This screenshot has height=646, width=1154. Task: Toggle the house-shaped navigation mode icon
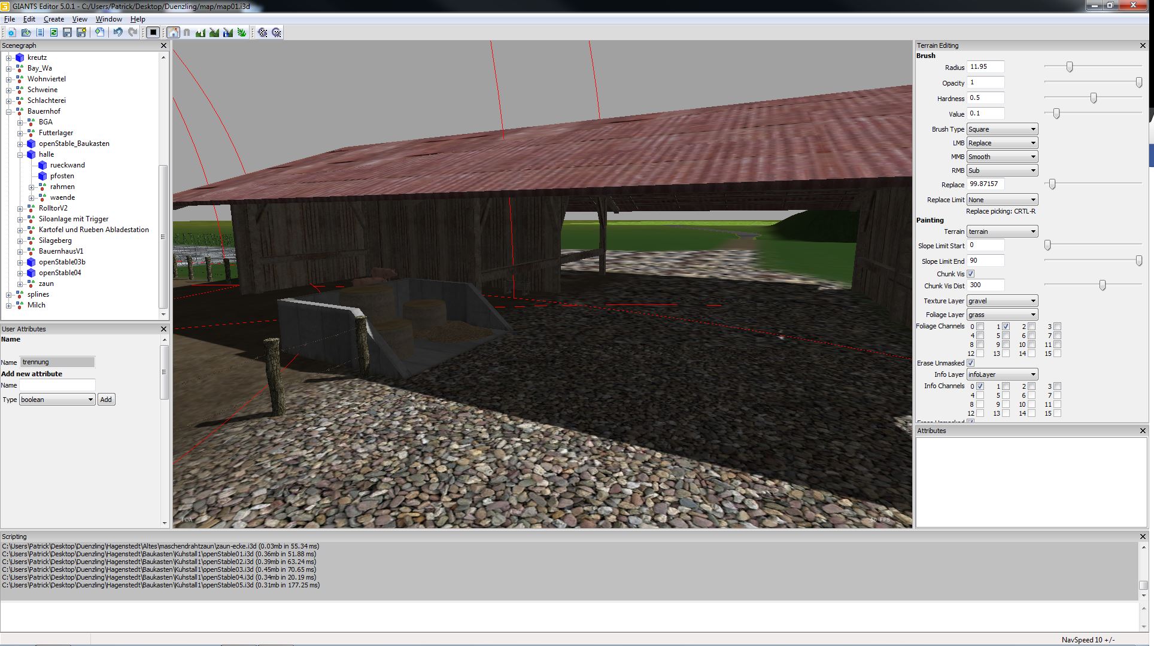(173, 32)
